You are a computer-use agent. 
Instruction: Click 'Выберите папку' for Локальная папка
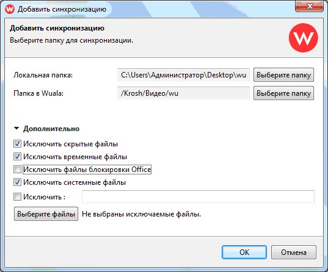(x=283, y=75)
